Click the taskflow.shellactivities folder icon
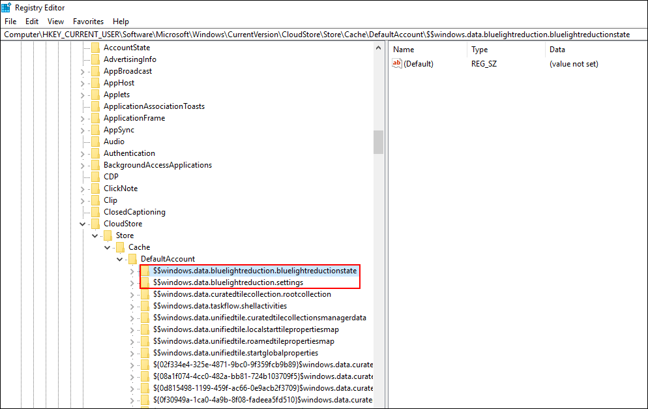 (x=145, y=306)
